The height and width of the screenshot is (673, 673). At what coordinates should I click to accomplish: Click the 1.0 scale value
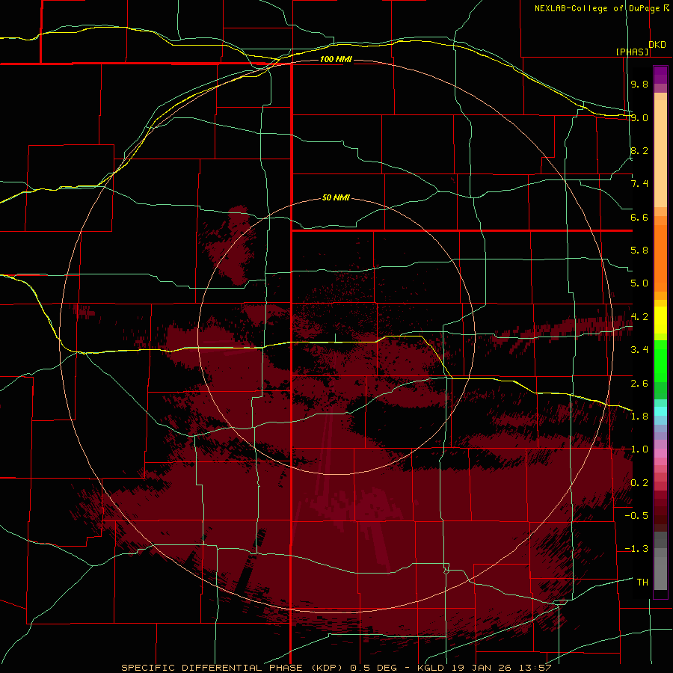(639, 449)
